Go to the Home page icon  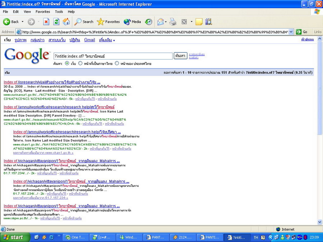pyautogui.click(x=66, y=22)
